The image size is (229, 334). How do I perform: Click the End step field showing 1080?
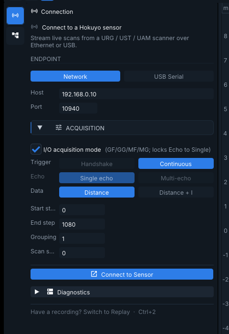point(82,224)
